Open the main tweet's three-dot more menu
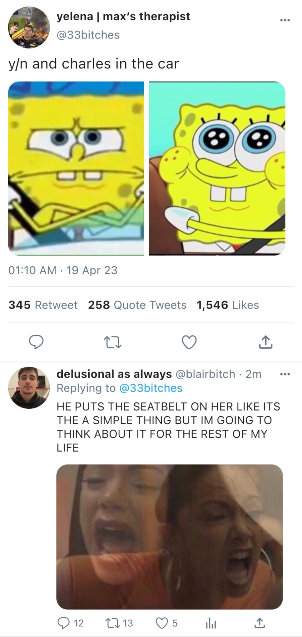The height and width of the screenshot is (637, 302). coord(285,21)
